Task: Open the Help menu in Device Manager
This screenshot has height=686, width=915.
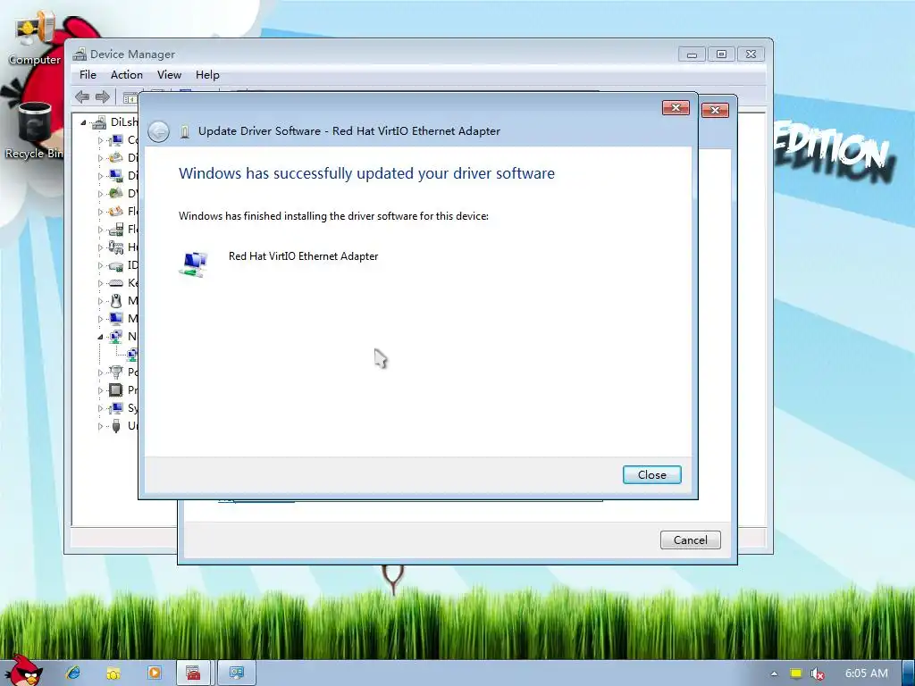Action: click(x=207, y=75)
